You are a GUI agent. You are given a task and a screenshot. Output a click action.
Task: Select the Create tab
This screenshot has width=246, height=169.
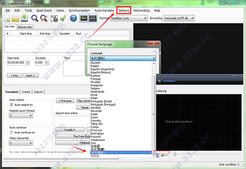coord(26,92)
